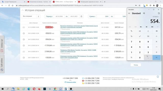Click the browser address bar URL
This screenshot has height=91, width=163.
(61, 6)
